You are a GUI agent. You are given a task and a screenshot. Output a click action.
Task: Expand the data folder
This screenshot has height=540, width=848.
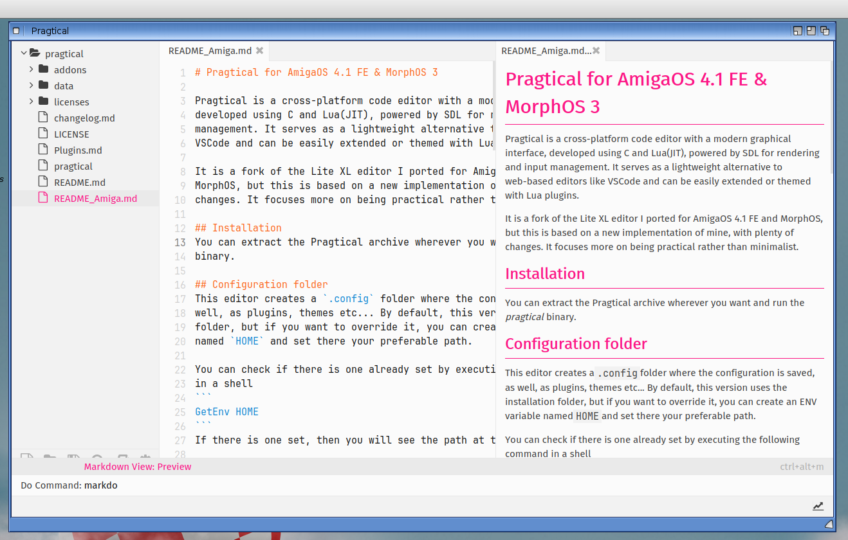click(32, 85)
